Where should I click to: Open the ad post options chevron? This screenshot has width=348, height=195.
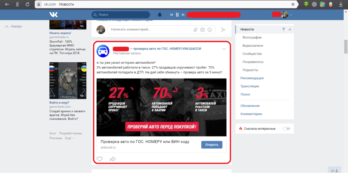pyautogui.click(x=224, y=49)
